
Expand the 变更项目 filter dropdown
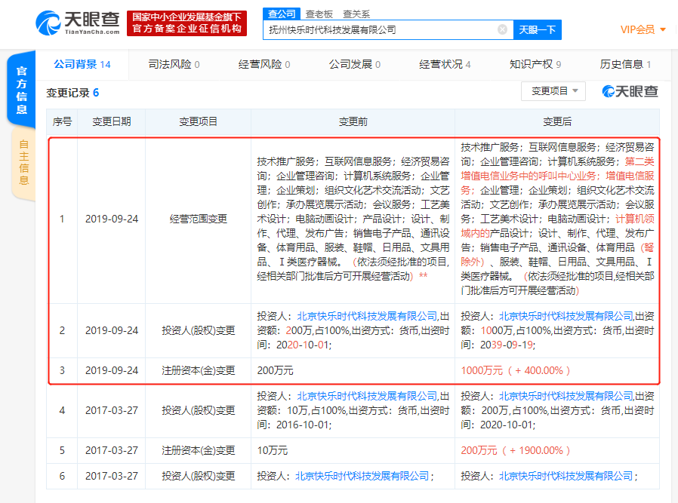click(553, 91)
